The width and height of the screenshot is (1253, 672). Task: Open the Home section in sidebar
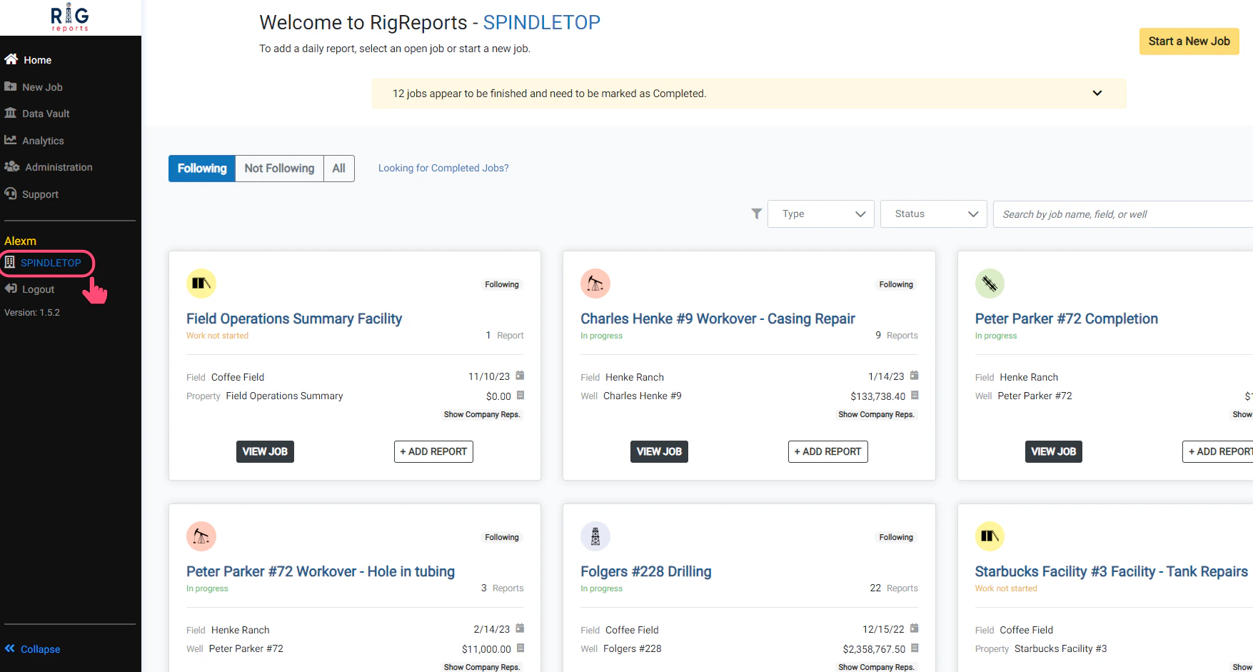36,59
